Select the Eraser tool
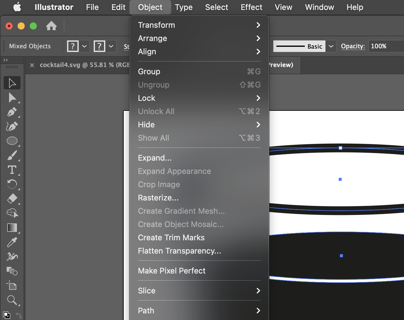The width and height of the screenshot is (404, 320). tap(12, 199)
